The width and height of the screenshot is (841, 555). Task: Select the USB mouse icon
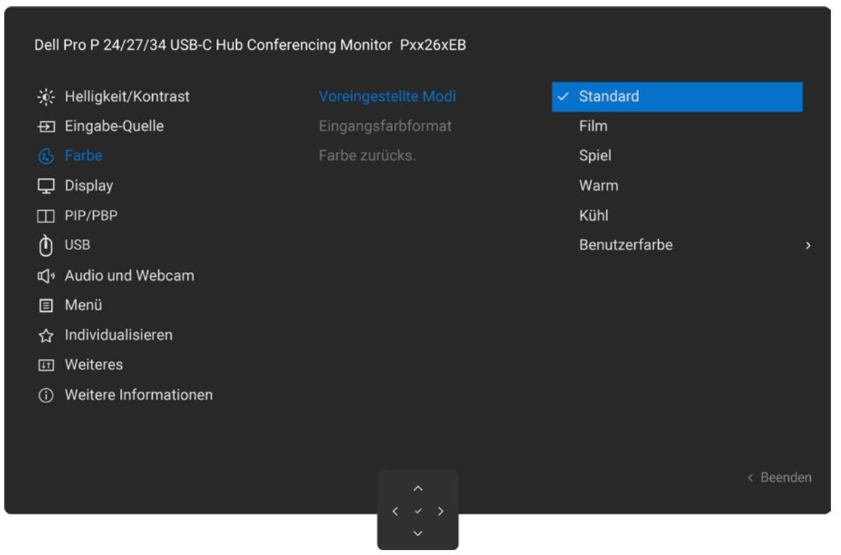click(x=46, y=245)
